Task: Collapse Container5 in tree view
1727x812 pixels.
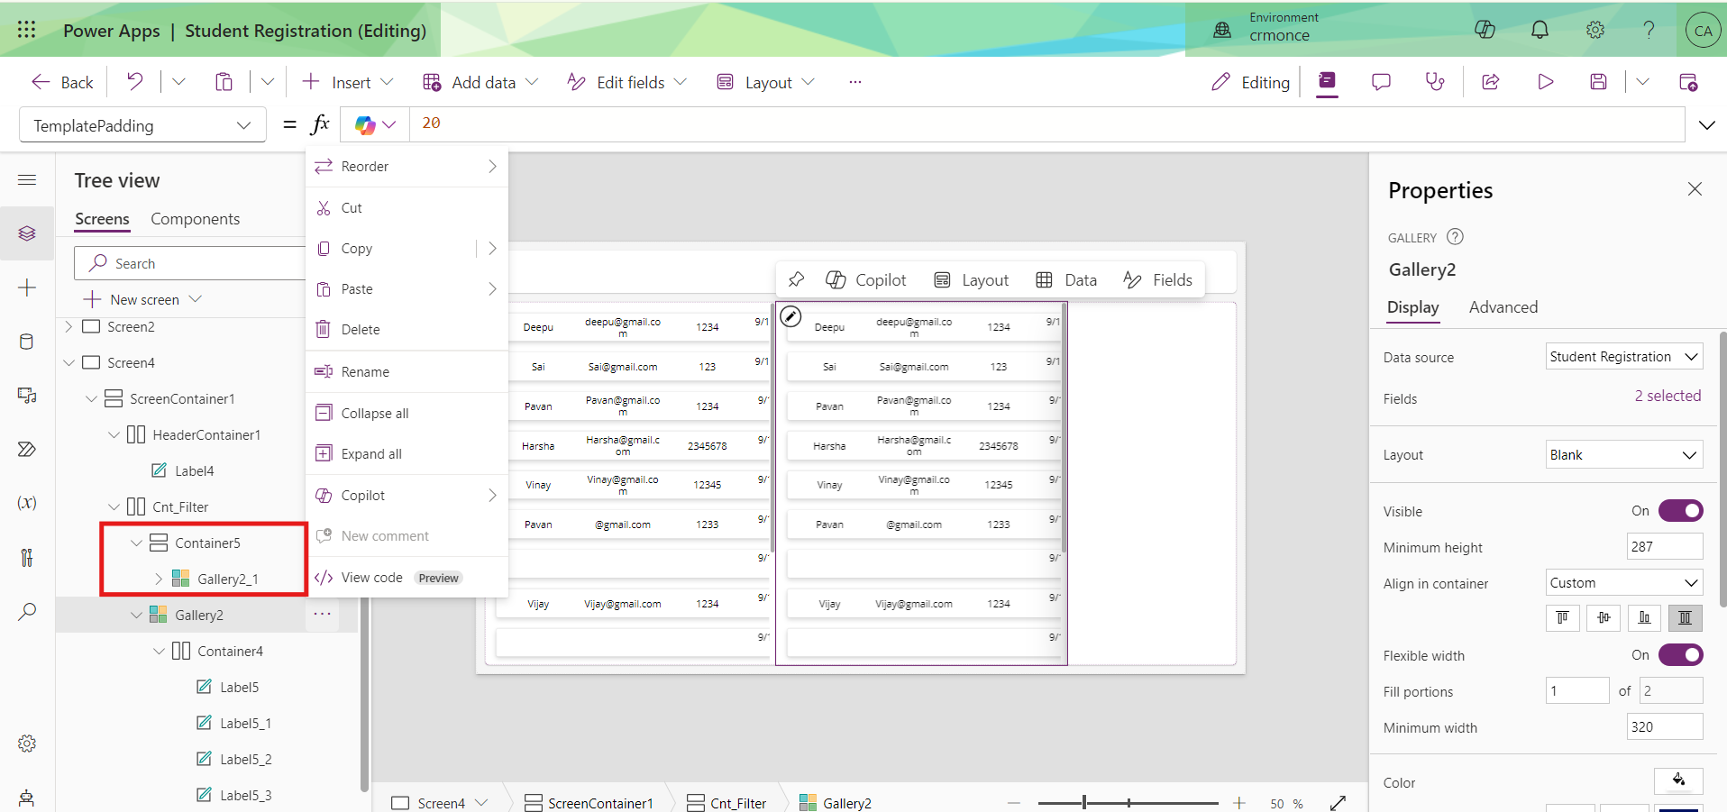Action: pyautogui.click(x=137, y=543)
